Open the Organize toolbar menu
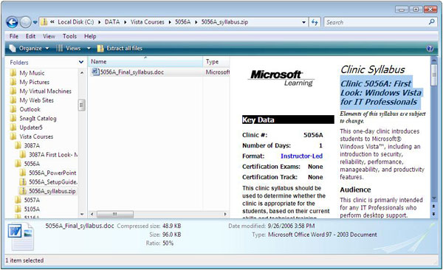The height and width of the screenshot is (270, 443). tap(29, 49)
